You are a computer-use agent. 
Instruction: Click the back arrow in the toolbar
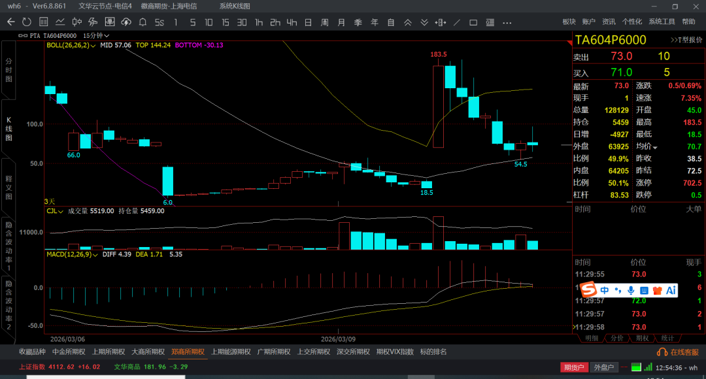(x=10, y=22)
